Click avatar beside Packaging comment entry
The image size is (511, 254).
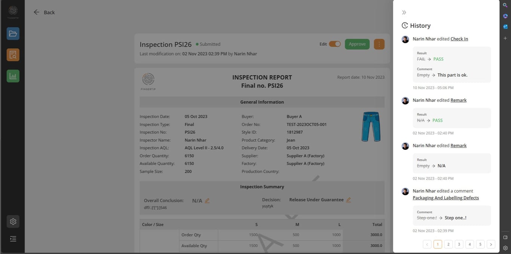405,191
